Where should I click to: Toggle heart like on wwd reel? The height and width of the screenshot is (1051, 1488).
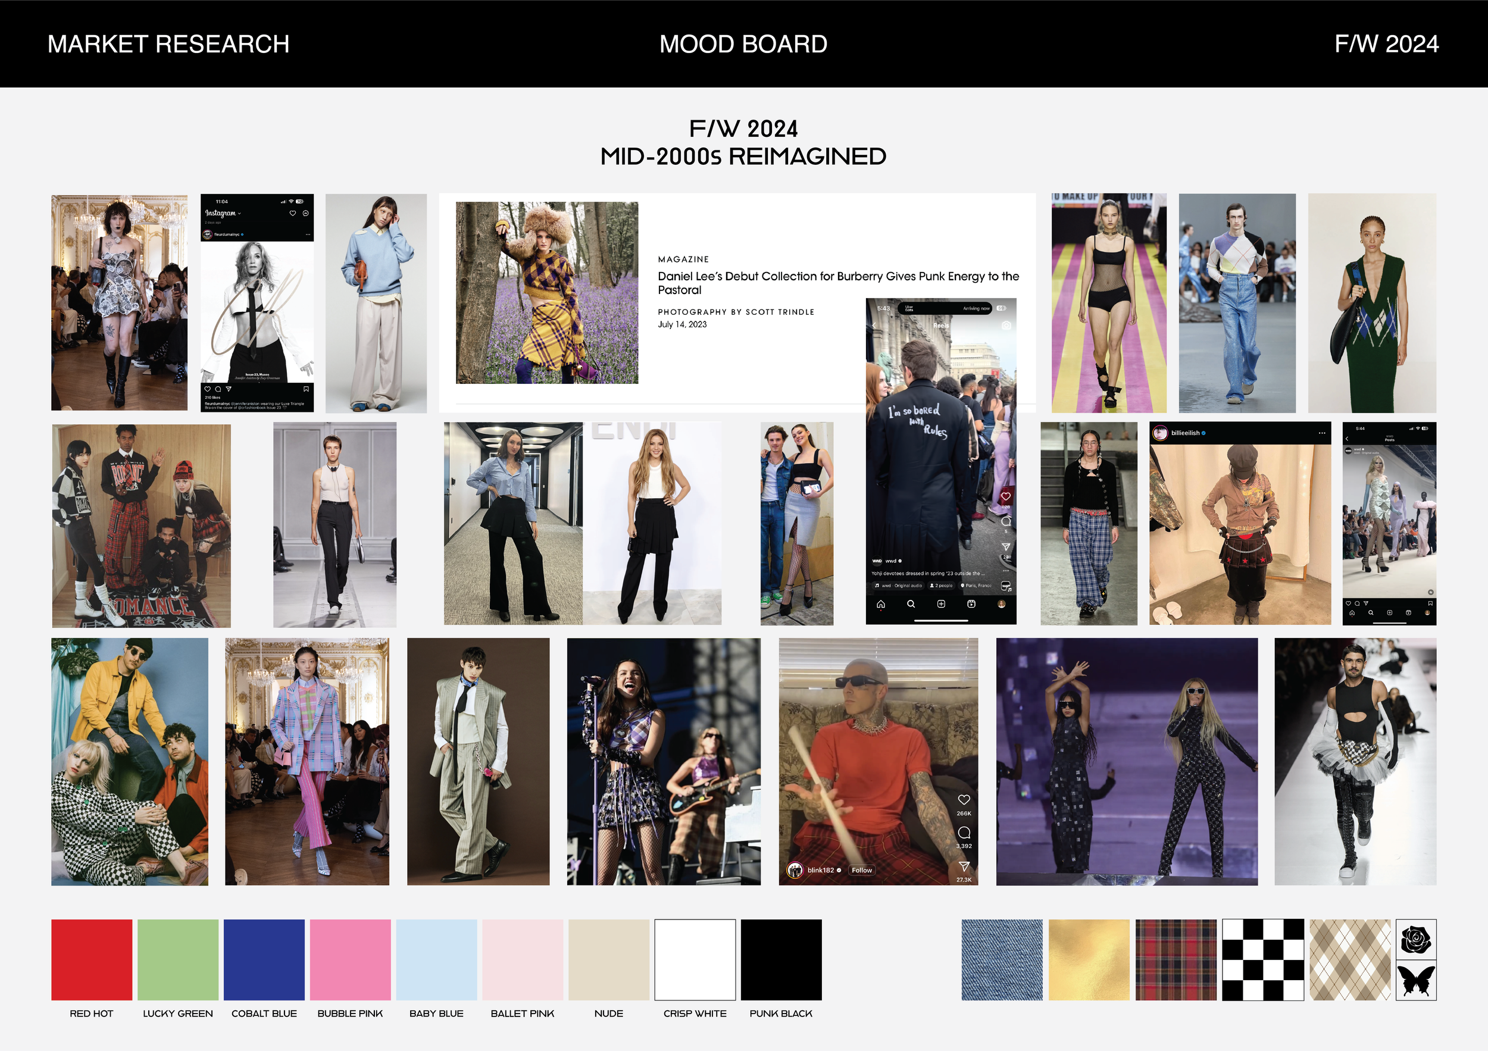[1005, 496]
